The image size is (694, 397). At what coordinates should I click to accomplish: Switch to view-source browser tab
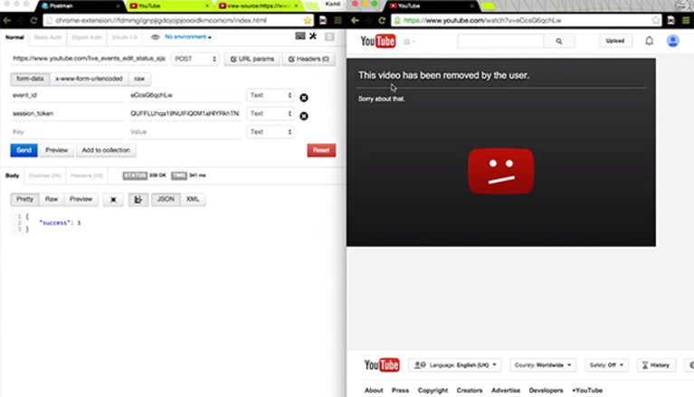[x=259, y=5]
